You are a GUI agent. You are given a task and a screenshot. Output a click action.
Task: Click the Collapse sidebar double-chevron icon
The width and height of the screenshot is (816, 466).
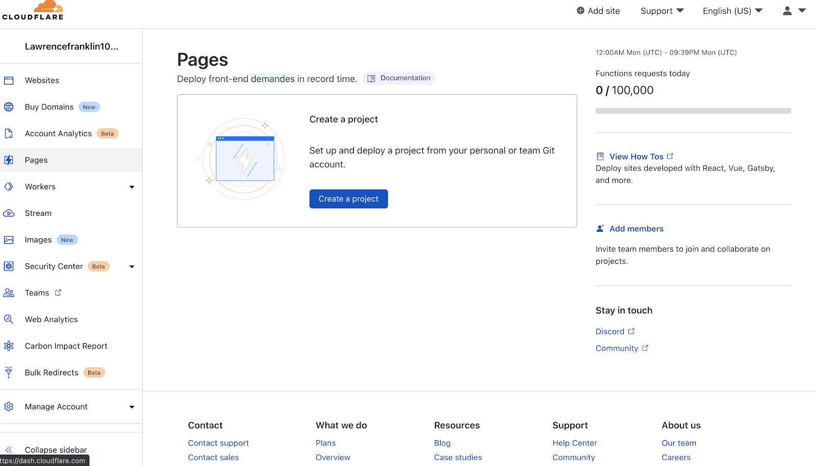[x=9, y=450]
